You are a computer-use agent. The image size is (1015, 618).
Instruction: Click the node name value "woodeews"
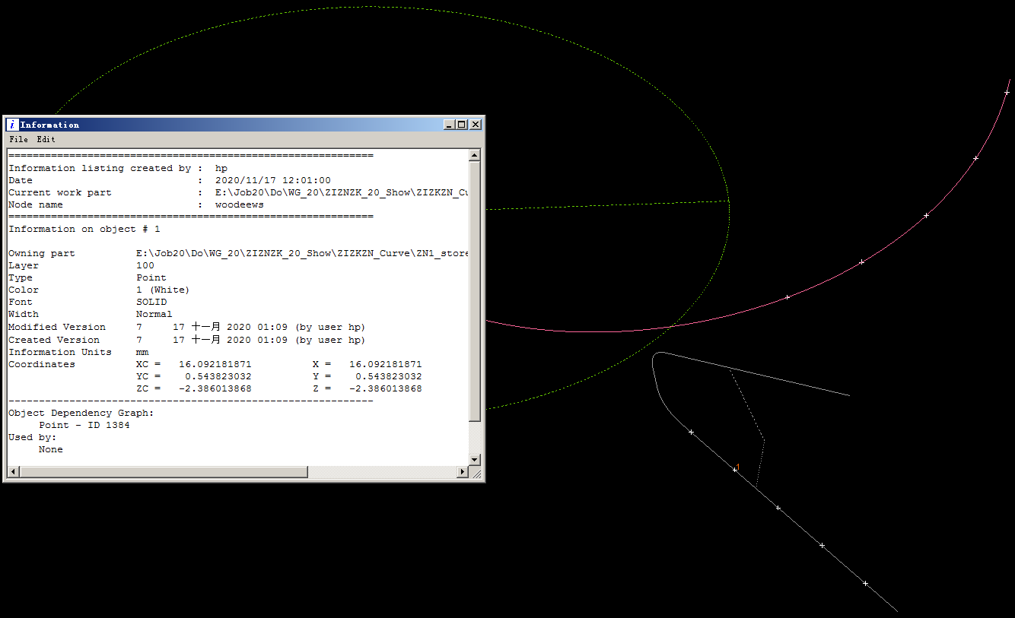(240, 204)
